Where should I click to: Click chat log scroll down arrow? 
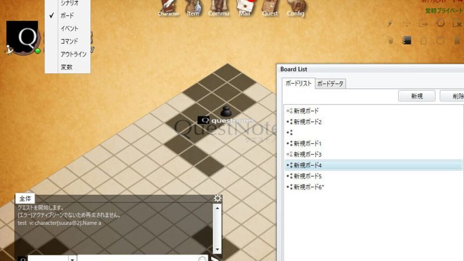click(217, 249)
